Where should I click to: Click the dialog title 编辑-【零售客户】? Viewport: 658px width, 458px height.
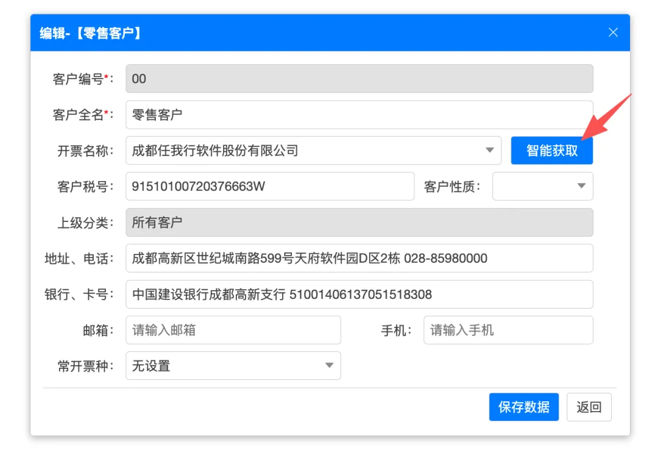92,33
